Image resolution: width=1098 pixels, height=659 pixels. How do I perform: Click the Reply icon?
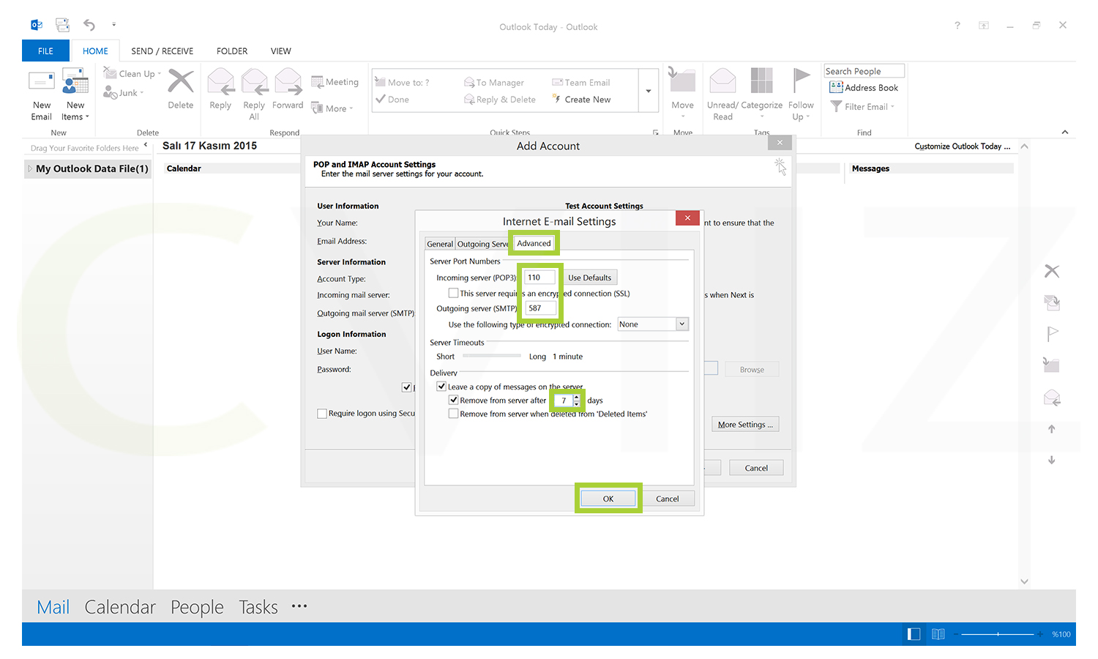[x=220, y=81]
